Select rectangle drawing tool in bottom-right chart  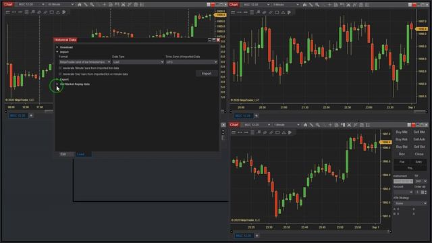point(277,132)
